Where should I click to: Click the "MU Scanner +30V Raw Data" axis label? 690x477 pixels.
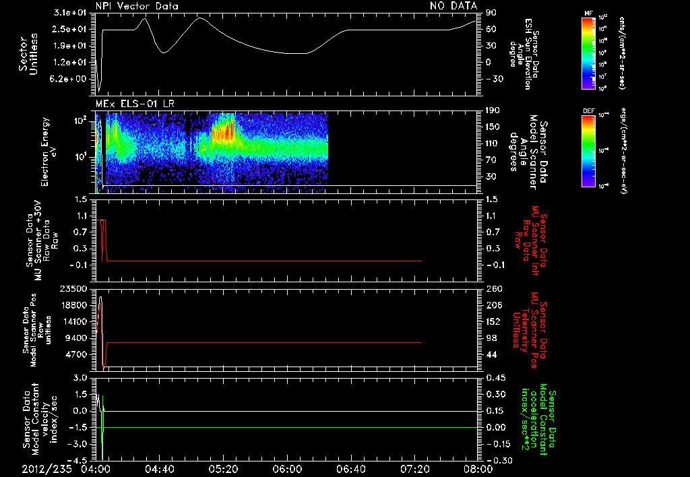pyautogui.click(x=42, y=241)
